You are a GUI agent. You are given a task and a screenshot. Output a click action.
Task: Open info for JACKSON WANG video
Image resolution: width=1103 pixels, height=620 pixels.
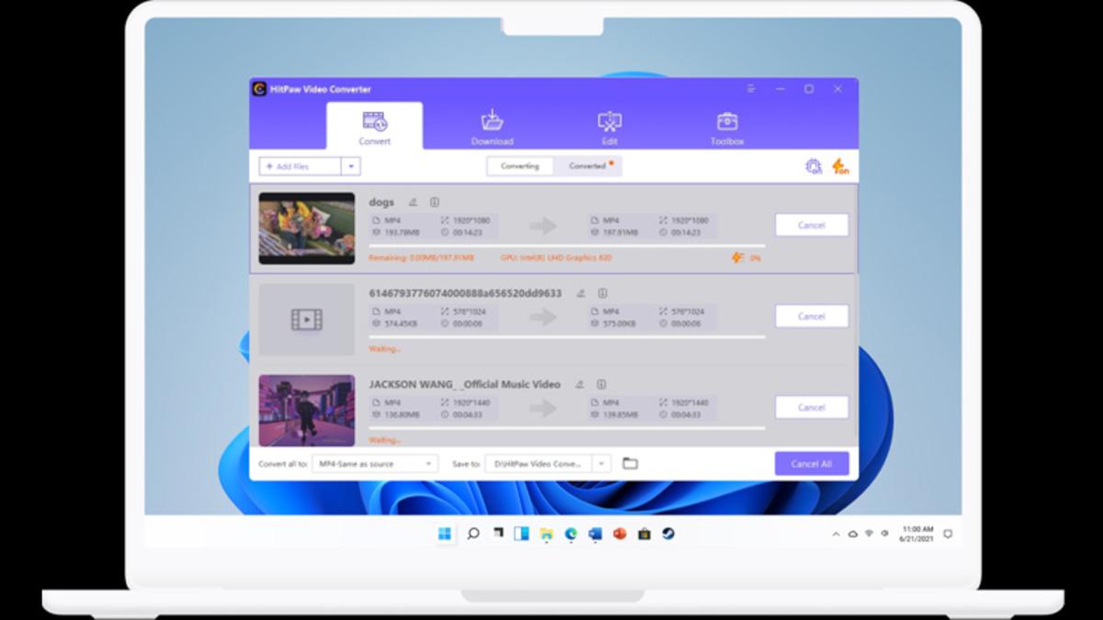[601, 385]
